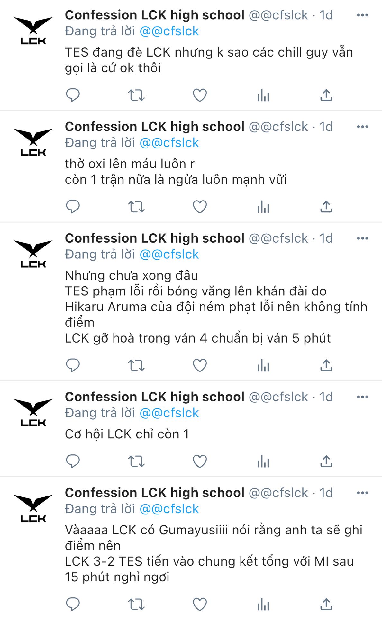The image size is (382, 617).
Task: Retweet the 'TES đang đè LCK' tweet
Action: click(x=136, y=95)
